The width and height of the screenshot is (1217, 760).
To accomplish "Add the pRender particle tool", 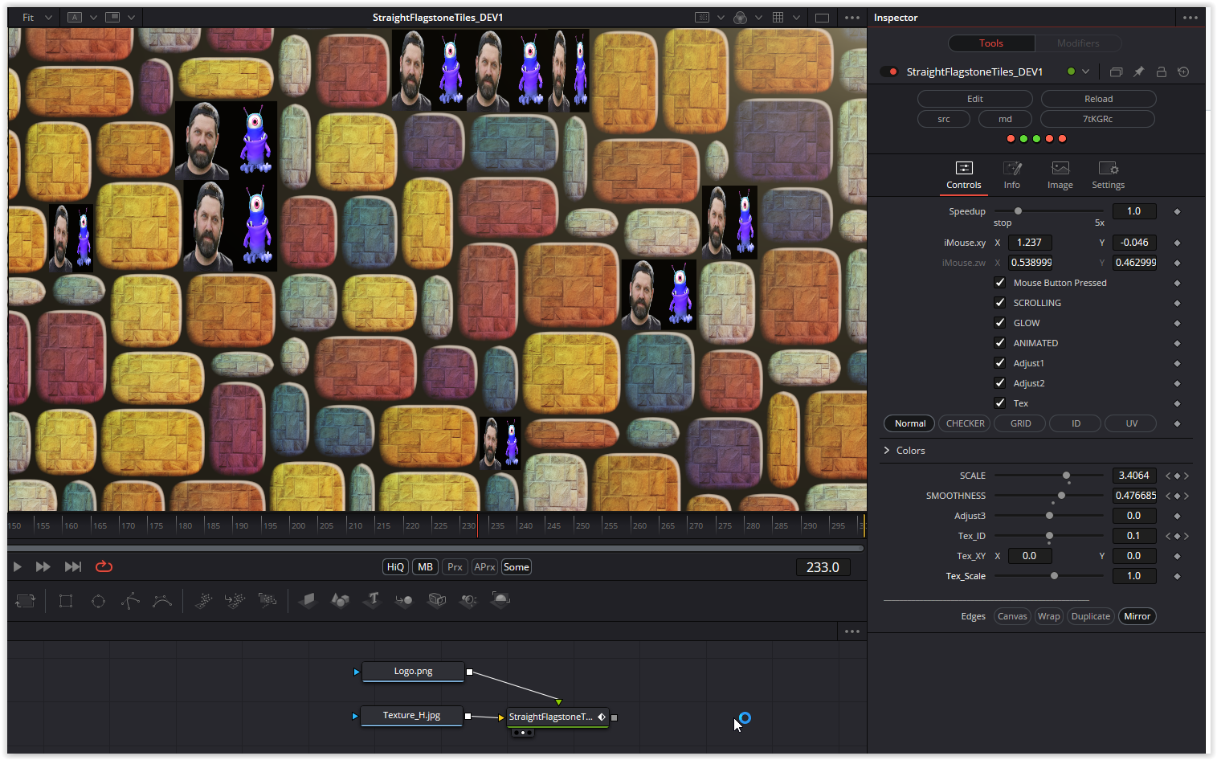I will click(267, 600).
